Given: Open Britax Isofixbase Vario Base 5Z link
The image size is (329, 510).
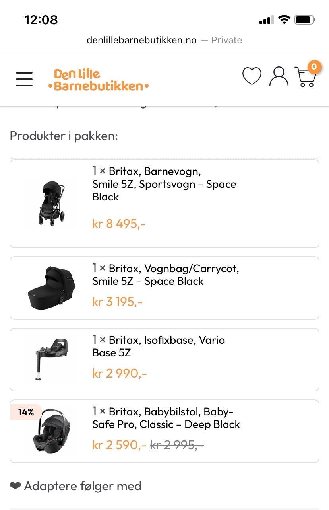Looking at the screenshot, I should [158, 346].
